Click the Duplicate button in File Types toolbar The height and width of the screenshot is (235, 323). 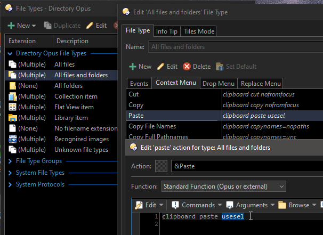[x=62, y=26]
